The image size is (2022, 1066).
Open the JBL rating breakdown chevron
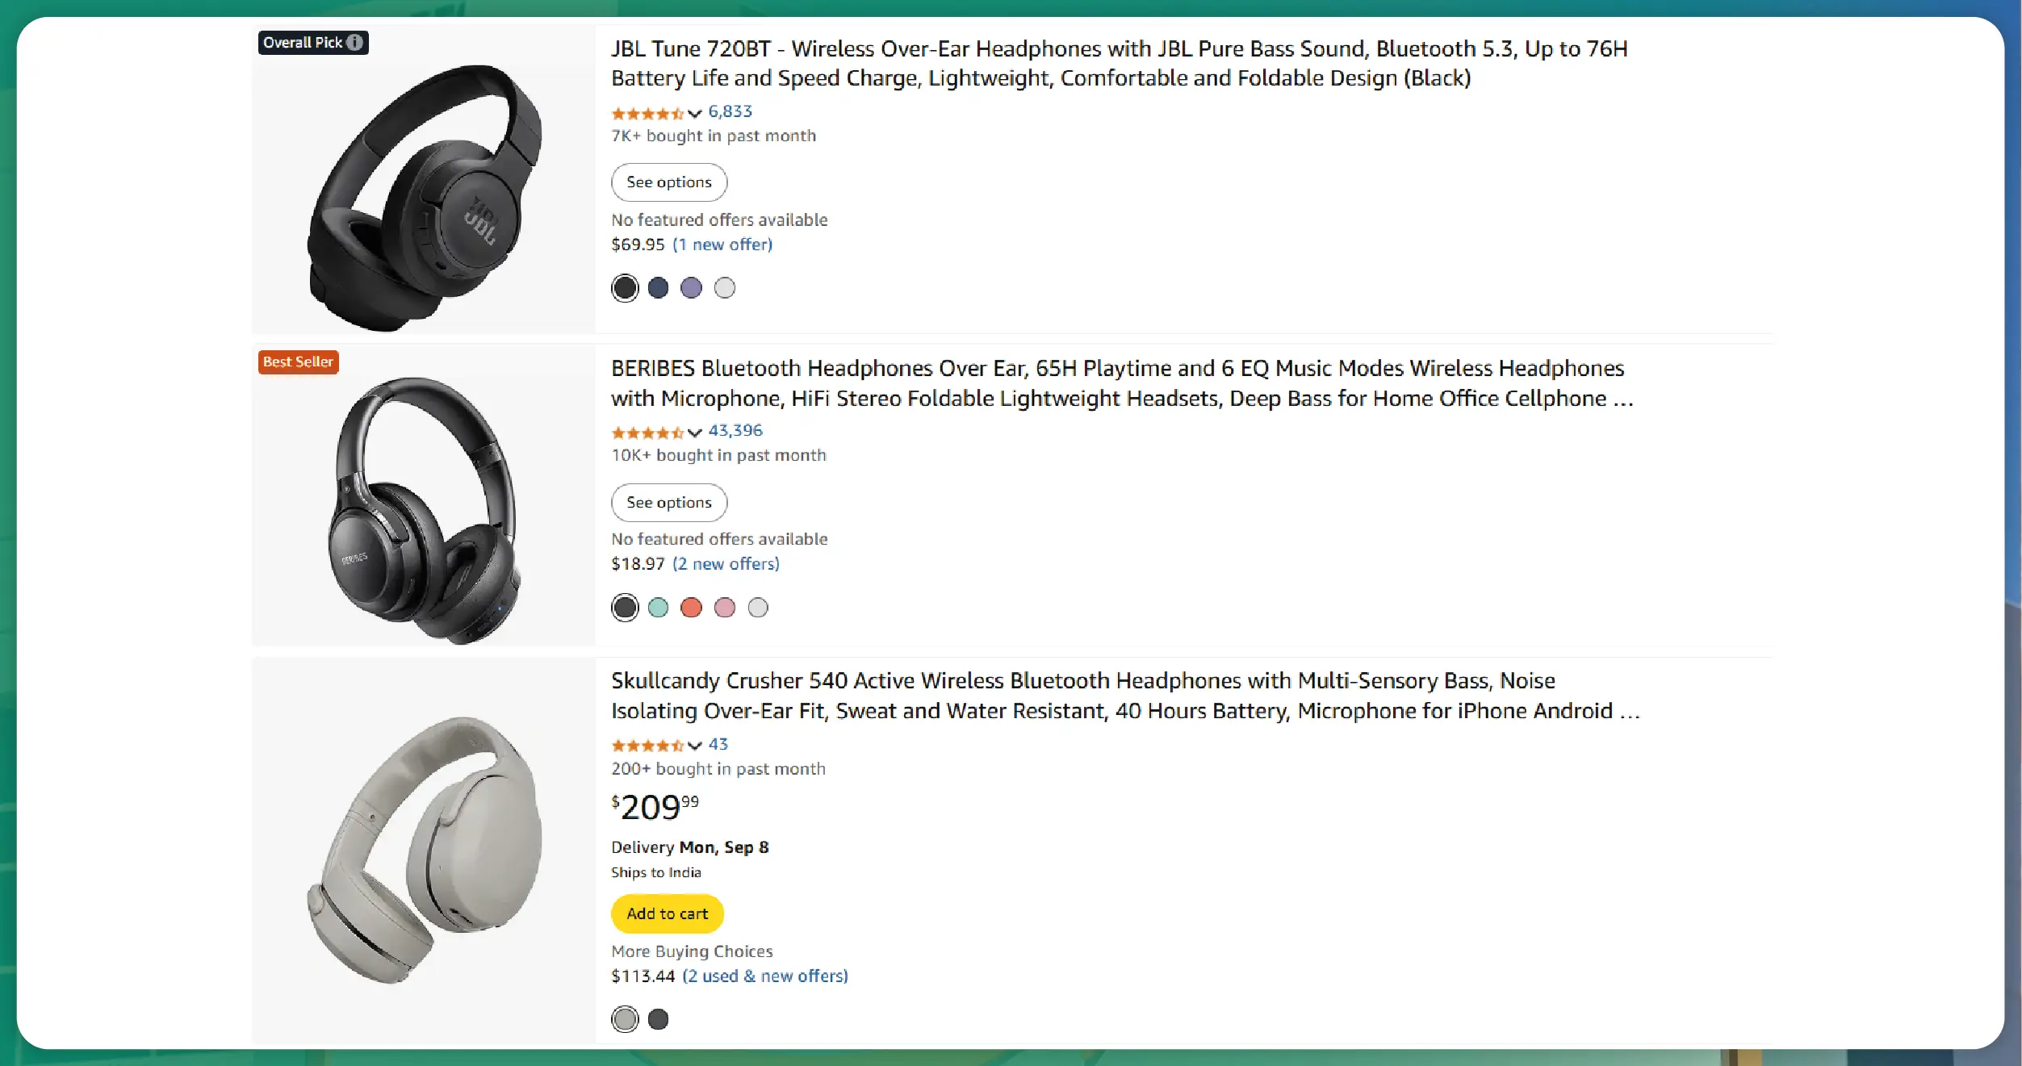point(694,113)
